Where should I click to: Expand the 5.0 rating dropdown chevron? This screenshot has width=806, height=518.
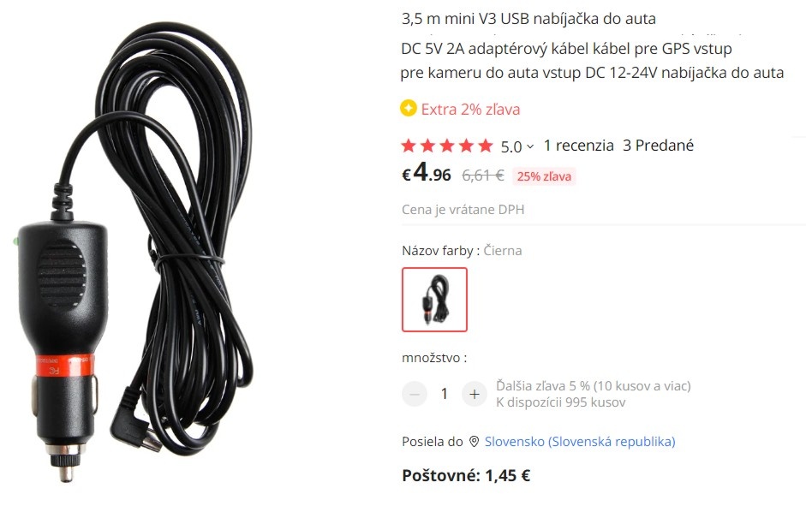tap(530, 147)
